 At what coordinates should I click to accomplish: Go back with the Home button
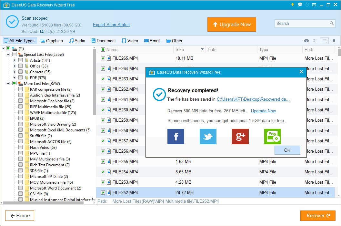pos(20,216)
